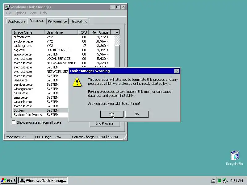The image size is (247, 185).
Task: Switch to the Applications tab
Action: pos(17,21)
